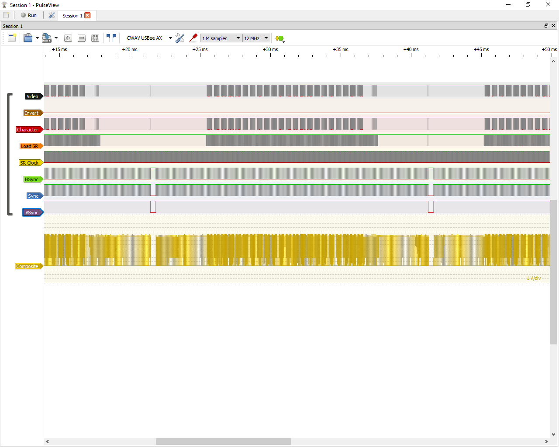The image size is (559, 447).
Task: Zoom to fit the whole capture
Action: (x=95, y=38)
